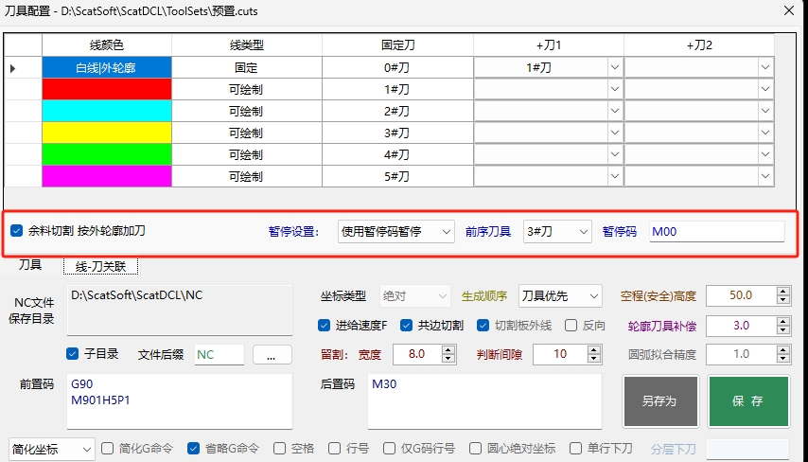Uncheck 余料切割 按外轮廓加刀 checkbox

(16, 230)
